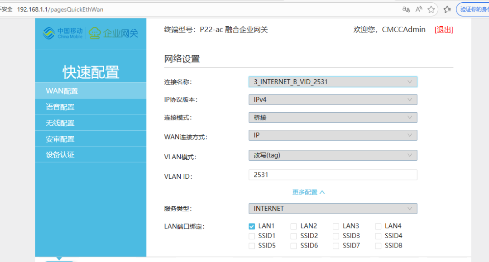Image resolution: width=489 pixels, height=262 pixels.
Task: Add page to favorites with star icon
Action: click(x=431, y=10)
